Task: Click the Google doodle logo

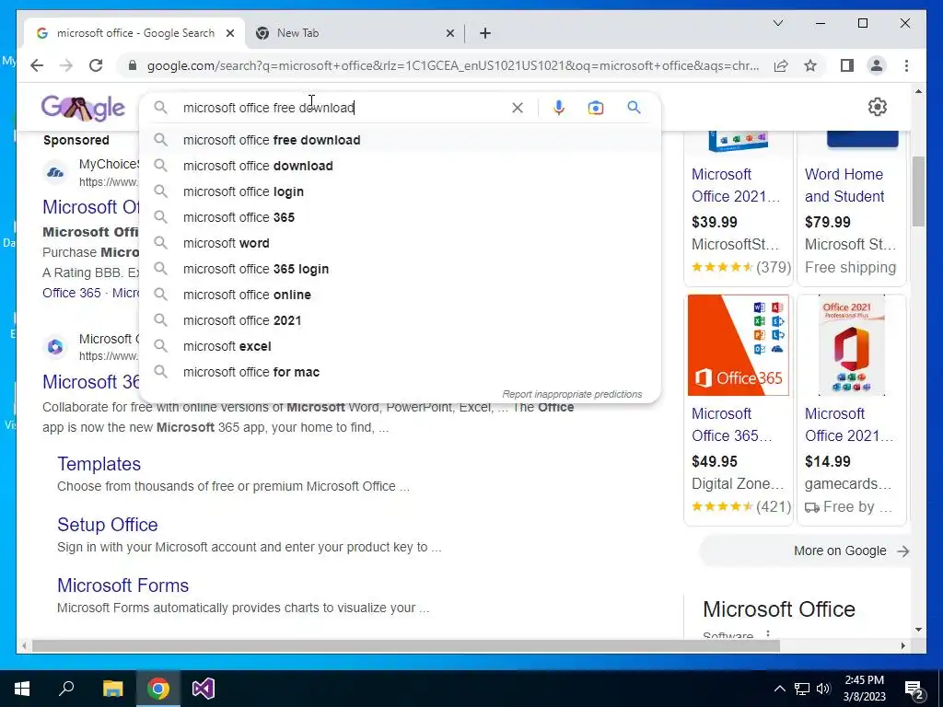Action: coord(83,108)
